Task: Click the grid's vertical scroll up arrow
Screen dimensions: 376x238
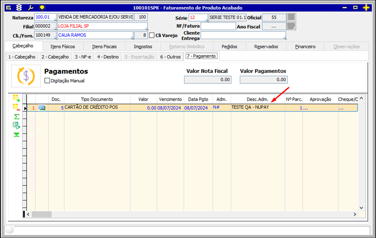Action: coord(361,98)
